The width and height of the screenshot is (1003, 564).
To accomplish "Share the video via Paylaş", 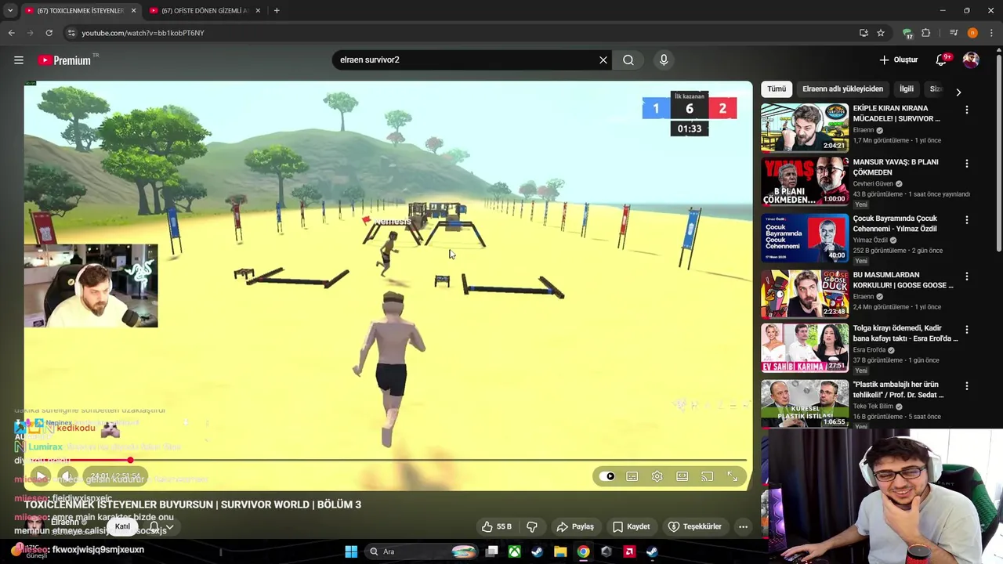I will click(575, 526).
